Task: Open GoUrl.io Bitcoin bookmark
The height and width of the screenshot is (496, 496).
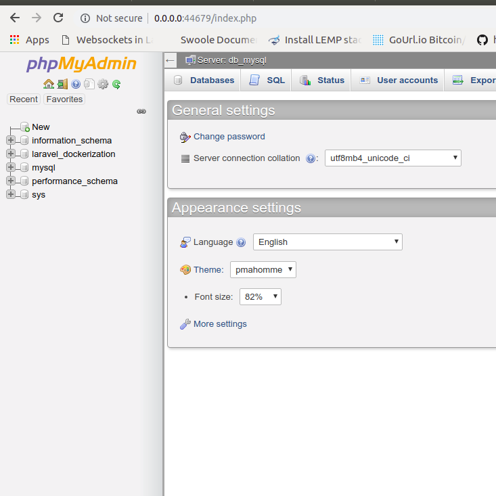Action: pos(419,40)
